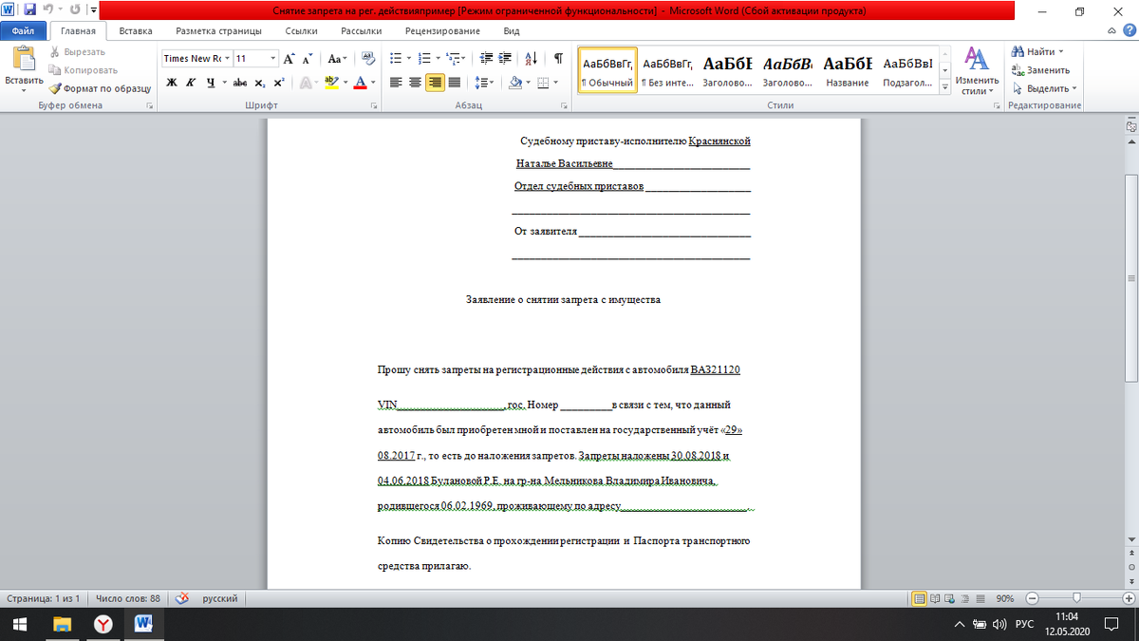Center the text alignment

416,83
